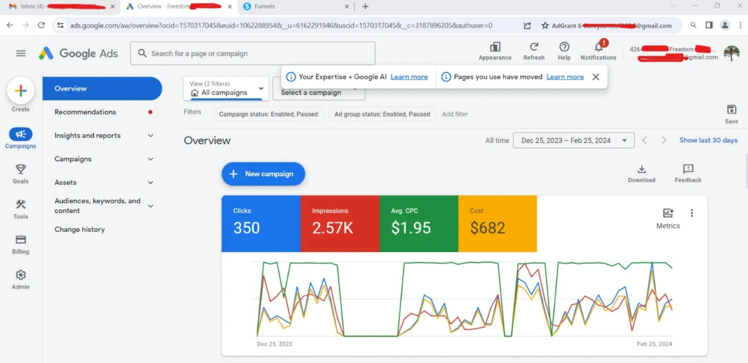Open the hamburger main menu
748x363 pixels.
coord(21,53)
